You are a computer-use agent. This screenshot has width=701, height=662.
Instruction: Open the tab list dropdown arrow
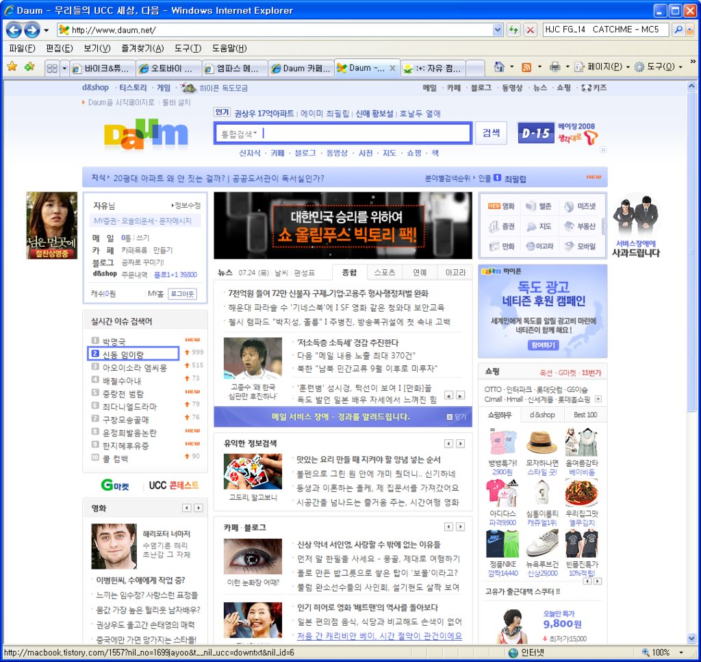tap(64, 69)
